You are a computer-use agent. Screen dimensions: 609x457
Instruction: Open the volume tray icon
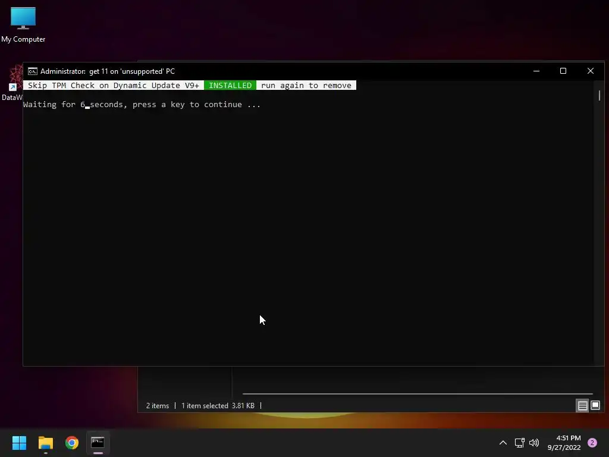tap(534, 443)
